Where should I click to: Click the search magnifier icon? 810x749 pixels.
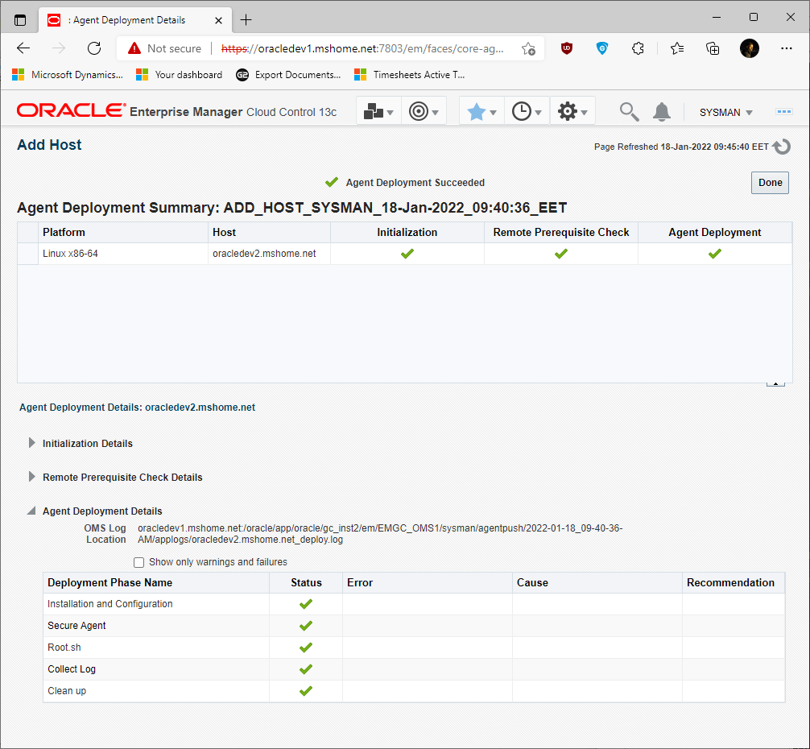(629, 112)
